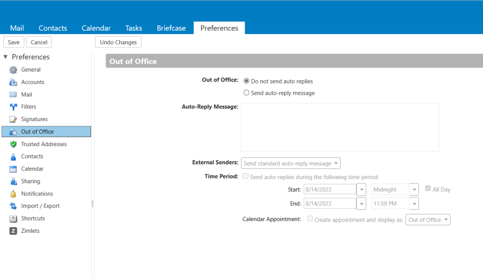Collapse the Preferences tree header
Viewport: 483px width, 279px height.
click(6, 57)
